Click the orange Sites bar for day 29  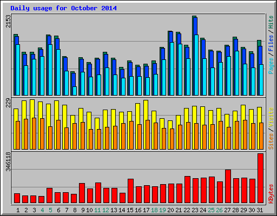[x=245, y=134]
